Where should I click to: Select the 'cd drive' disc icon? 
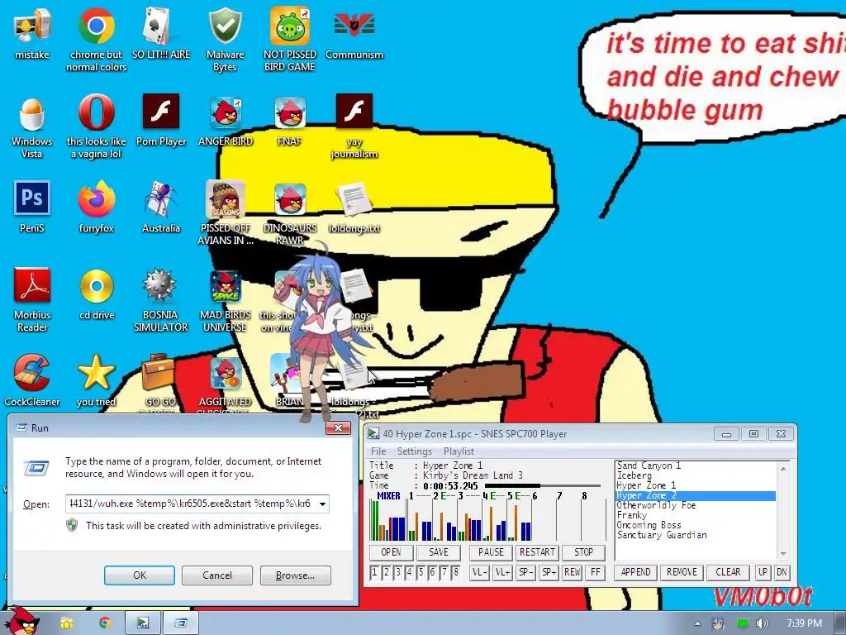point(96,286)
